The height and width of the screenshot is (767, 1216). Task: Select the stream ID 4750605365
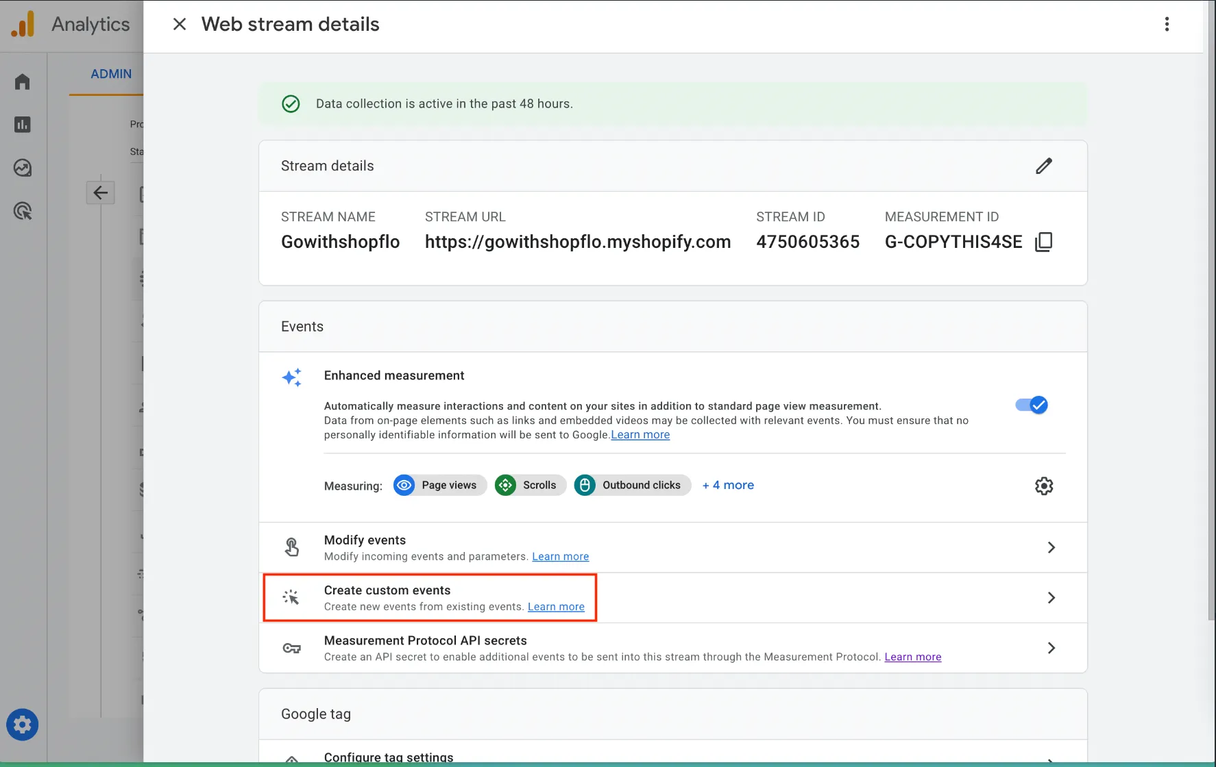[807, 242]
